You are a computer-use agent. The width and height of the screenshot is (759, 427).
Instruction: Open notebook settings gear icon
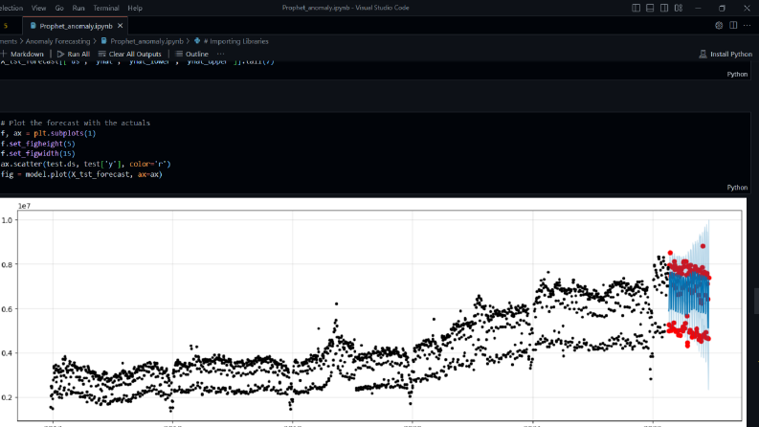(719, 25)
